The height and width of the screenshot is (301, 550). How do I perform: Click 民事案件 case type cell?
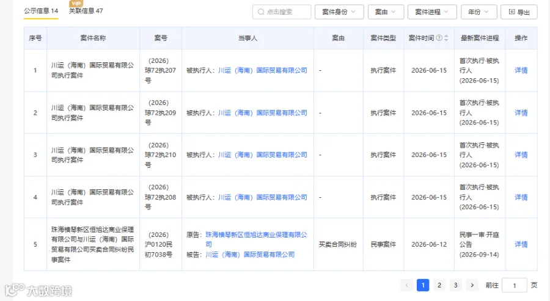tap(383, 244)
